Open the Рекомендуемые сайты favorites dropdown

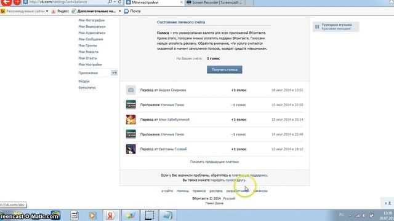(x=25, y=11)
